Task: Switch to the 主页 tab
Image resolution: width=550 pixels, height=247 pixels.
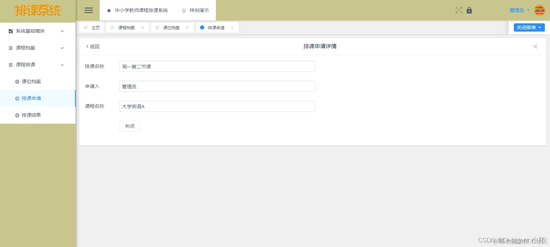Action: tap(92, 28)
